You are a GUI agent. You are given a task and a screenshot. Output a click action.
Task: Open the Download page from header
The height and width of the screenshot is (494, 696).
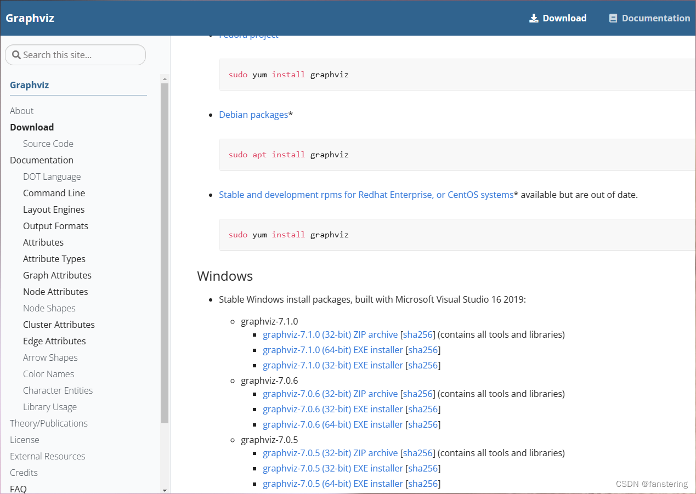[x=558, y=18]
